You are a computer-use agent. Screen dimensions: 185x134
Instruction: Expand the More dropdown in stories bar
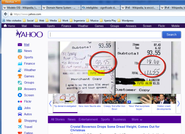[137, 119]
